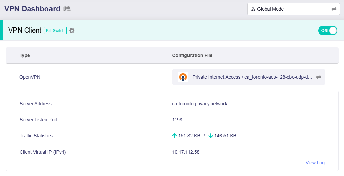Turn off the VPN Client ON switch
Viewport: 344px width, 176px height.
coord(328,31)
